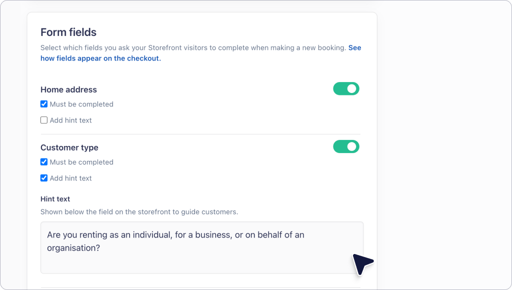Screen dimensions: 512x290
Task: Click the 'Add hint text' label under Customer type
Action: tap(71, 178)
